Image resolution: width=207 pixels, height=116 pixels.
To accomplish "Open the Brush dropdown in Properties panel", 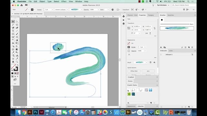I will coord(146,63).
